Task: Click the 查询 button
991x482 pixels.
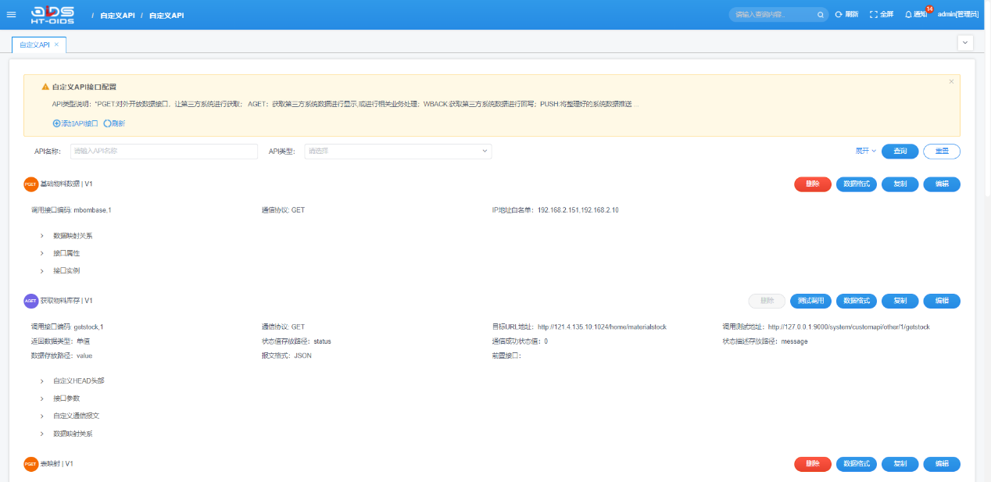Action: tap(900, 152)
